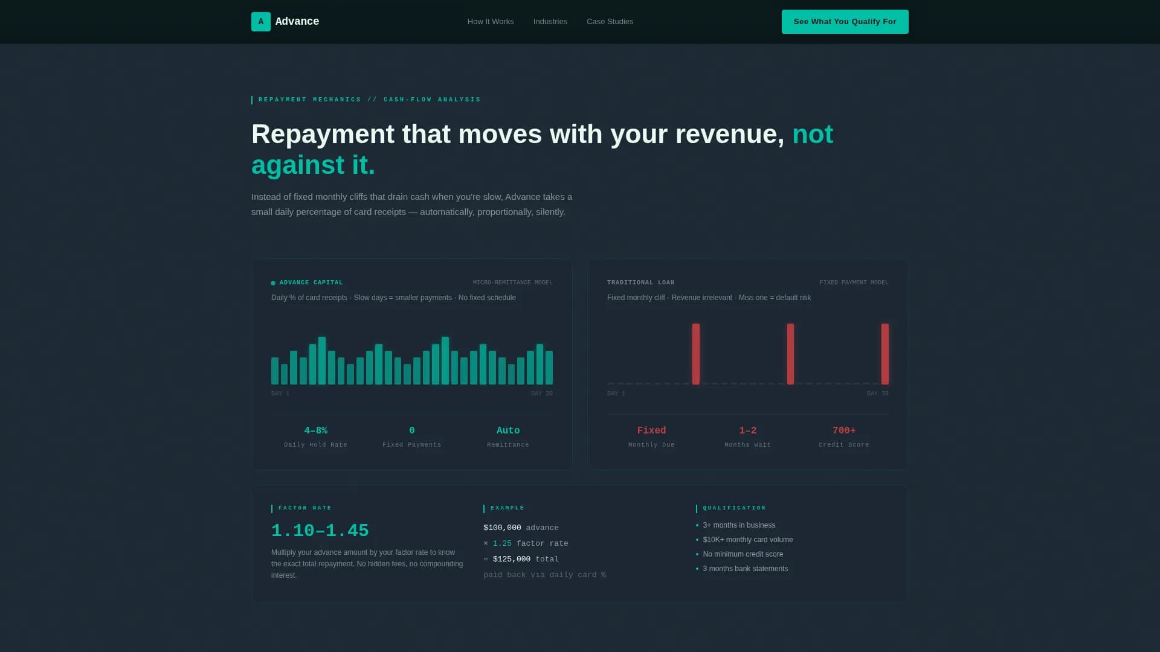Select the TRADITIONAL LOAN card heading
The height and width of the screenshot is (652, 1160).
tap(640, 282)
